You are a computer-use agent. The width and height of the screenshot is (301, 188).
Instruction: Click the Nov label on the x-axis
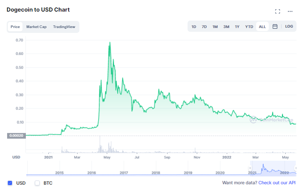197,157
